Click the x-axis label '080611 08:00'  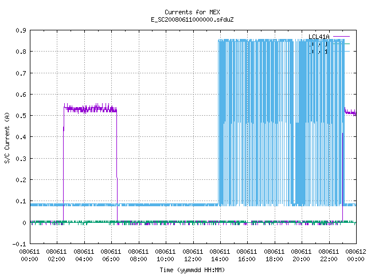pyautogui.click(x=138, y=256)
